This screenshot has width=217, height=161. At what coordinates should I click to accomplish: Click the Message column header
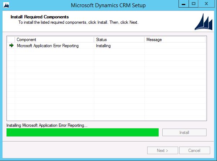175,40
